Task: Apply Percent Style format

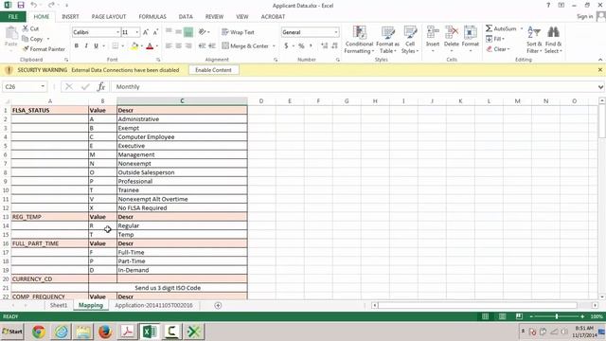Action: click(x=301, y=45)
